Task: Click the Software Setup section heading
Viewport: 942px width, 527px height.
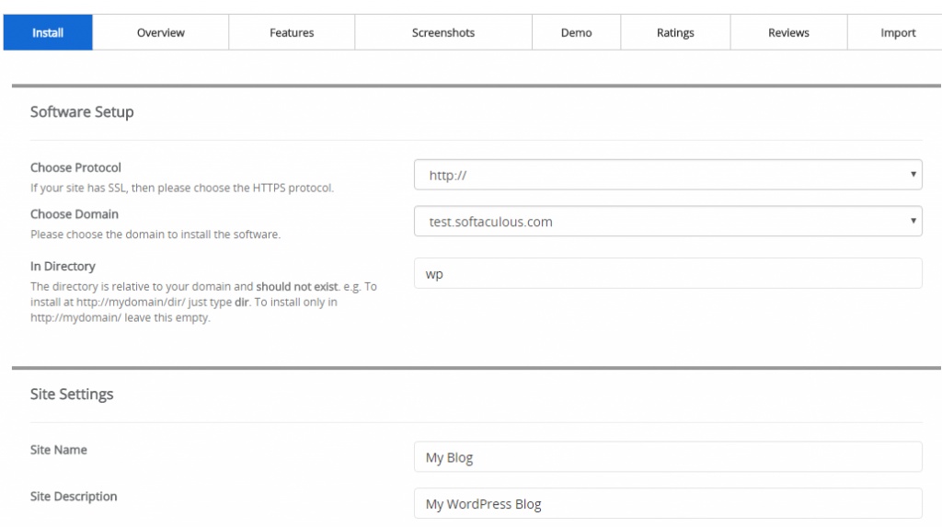Action: coord(82,112)
